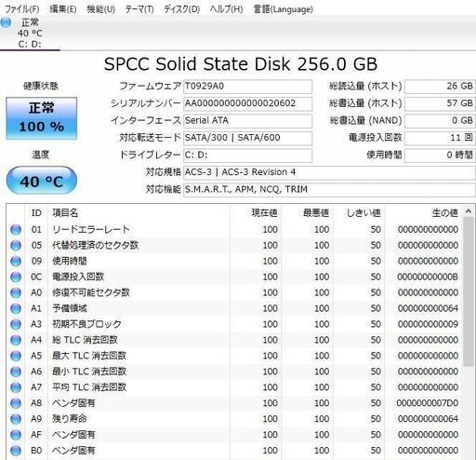
Task: Click the 40 °C temperature button
Action: click(42, 181)
